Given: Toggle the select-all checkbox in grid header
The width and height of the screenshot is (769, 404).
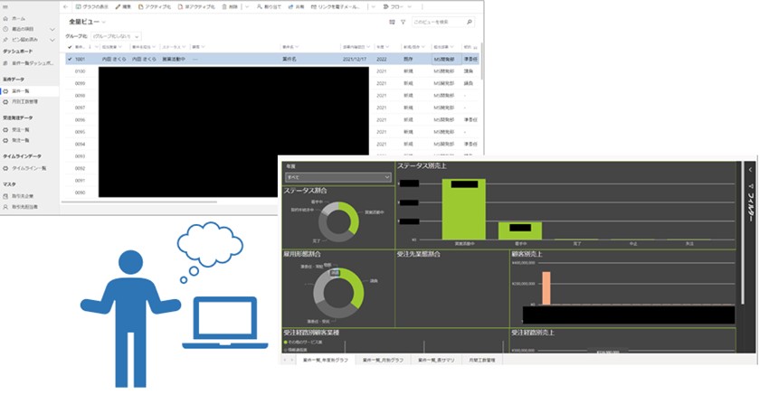Looking at the screenshot, I should click(x=69, y=47).
